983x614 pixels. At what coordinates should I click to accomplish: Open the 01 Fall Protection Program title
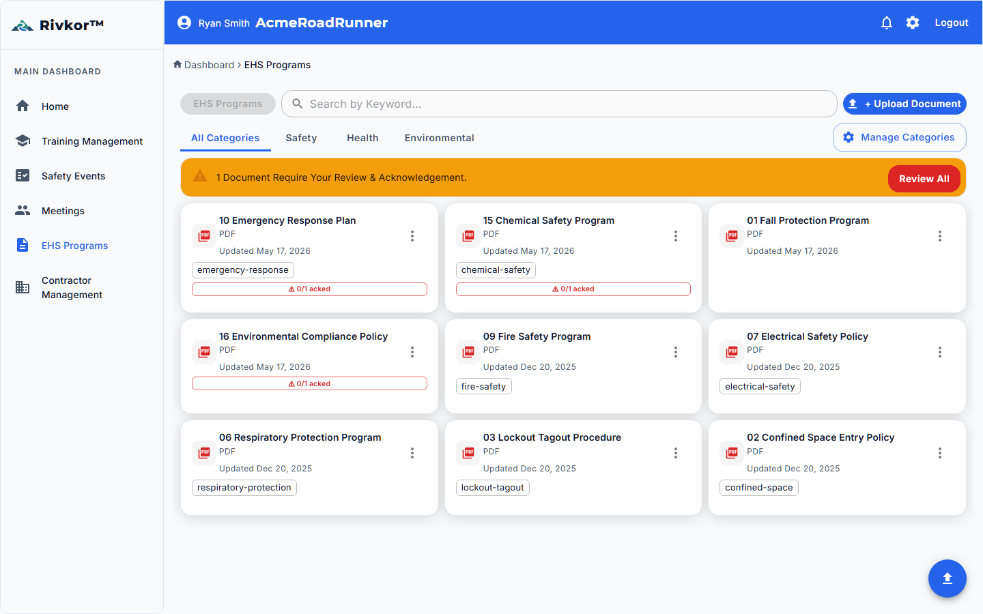click(x=808, y=220)
